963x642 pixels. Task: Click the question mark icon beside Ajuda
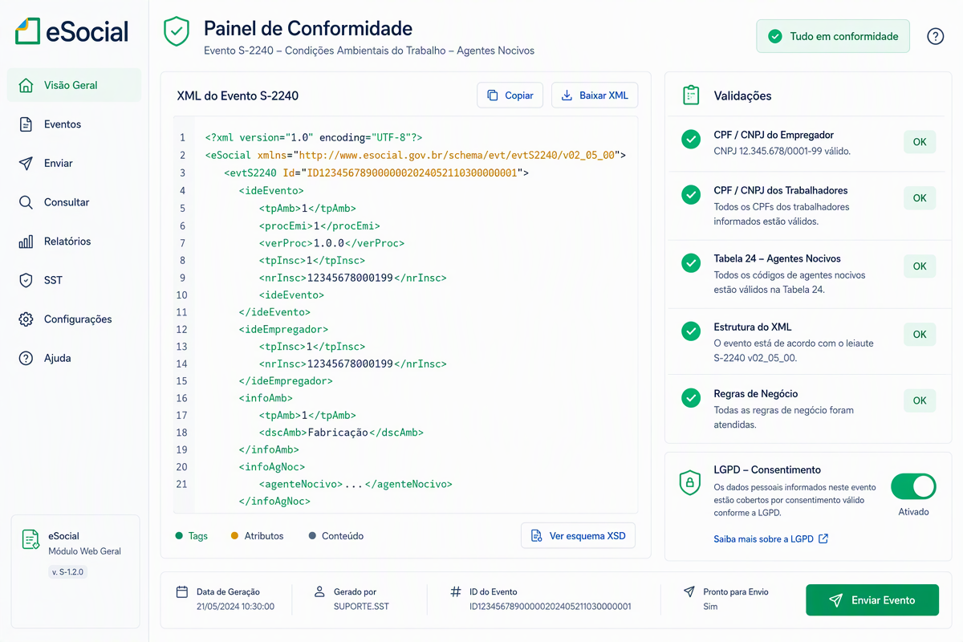pyautogui.click(x=26, y=358)
